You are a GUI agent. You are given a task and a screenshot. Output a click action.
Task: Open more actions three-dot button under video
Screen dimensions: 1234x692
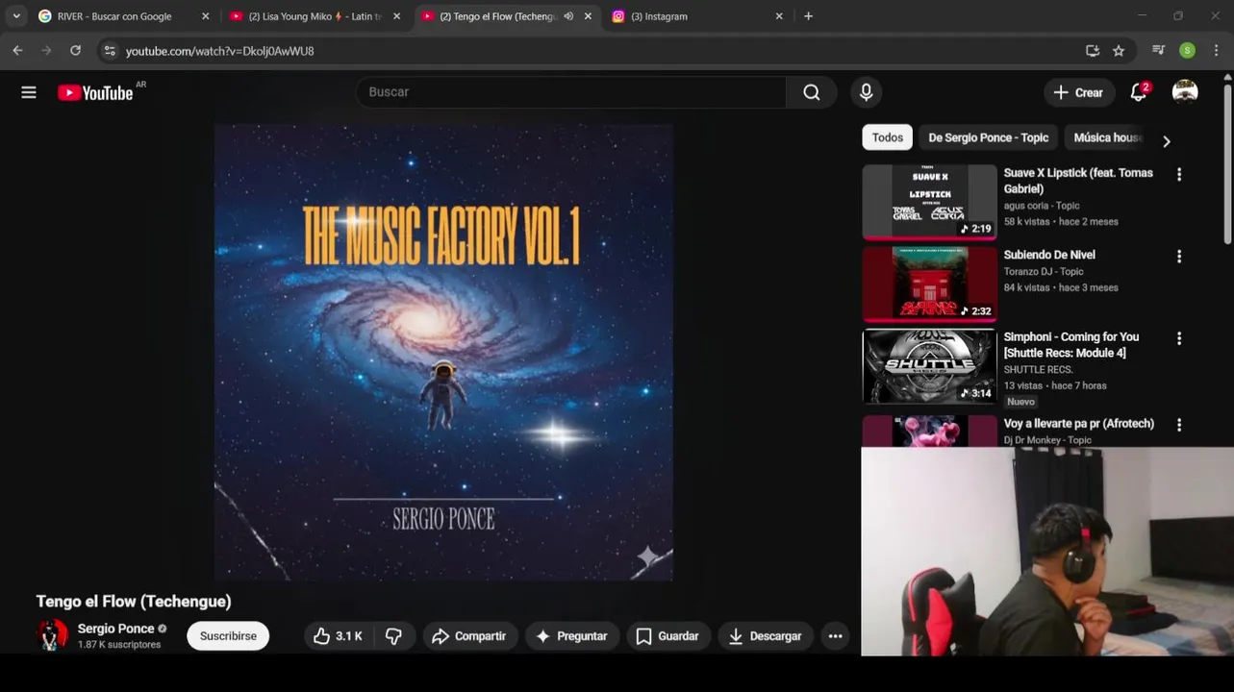pyautogui.click(x=836, y=636)
